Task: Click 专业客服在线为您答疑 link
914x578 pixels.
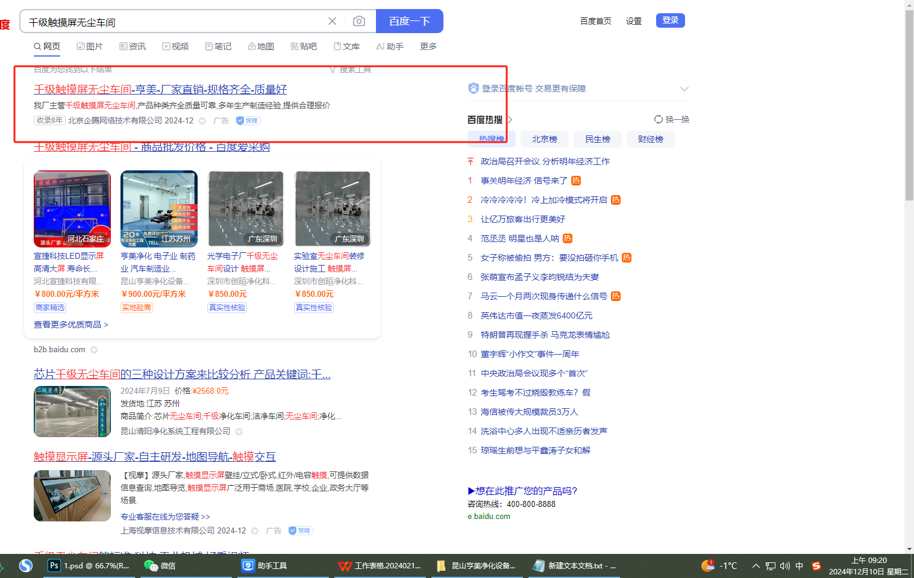Action: point(165,517)
